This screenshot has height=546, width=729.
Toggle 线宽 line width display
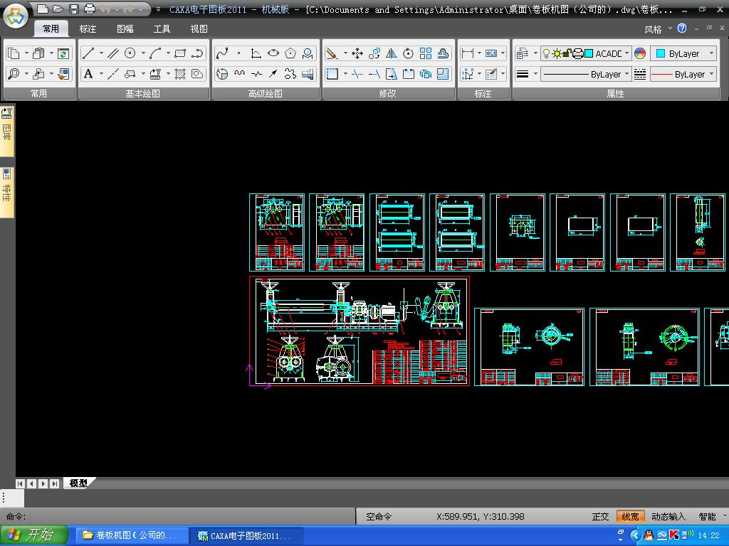pyautogui.click(x=630, y=517)
